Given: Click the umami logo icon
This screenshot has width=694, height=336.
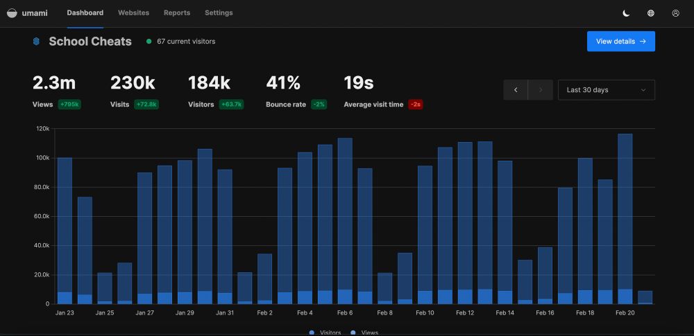Looking at the screenshot, I should pos(12,13).
